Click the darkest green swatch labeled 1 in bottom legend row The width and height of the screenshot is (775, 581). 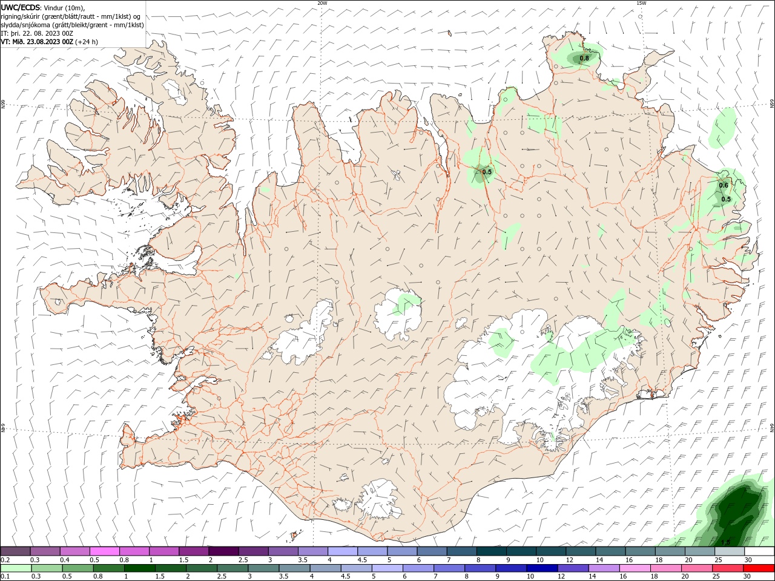pos(139,568)
